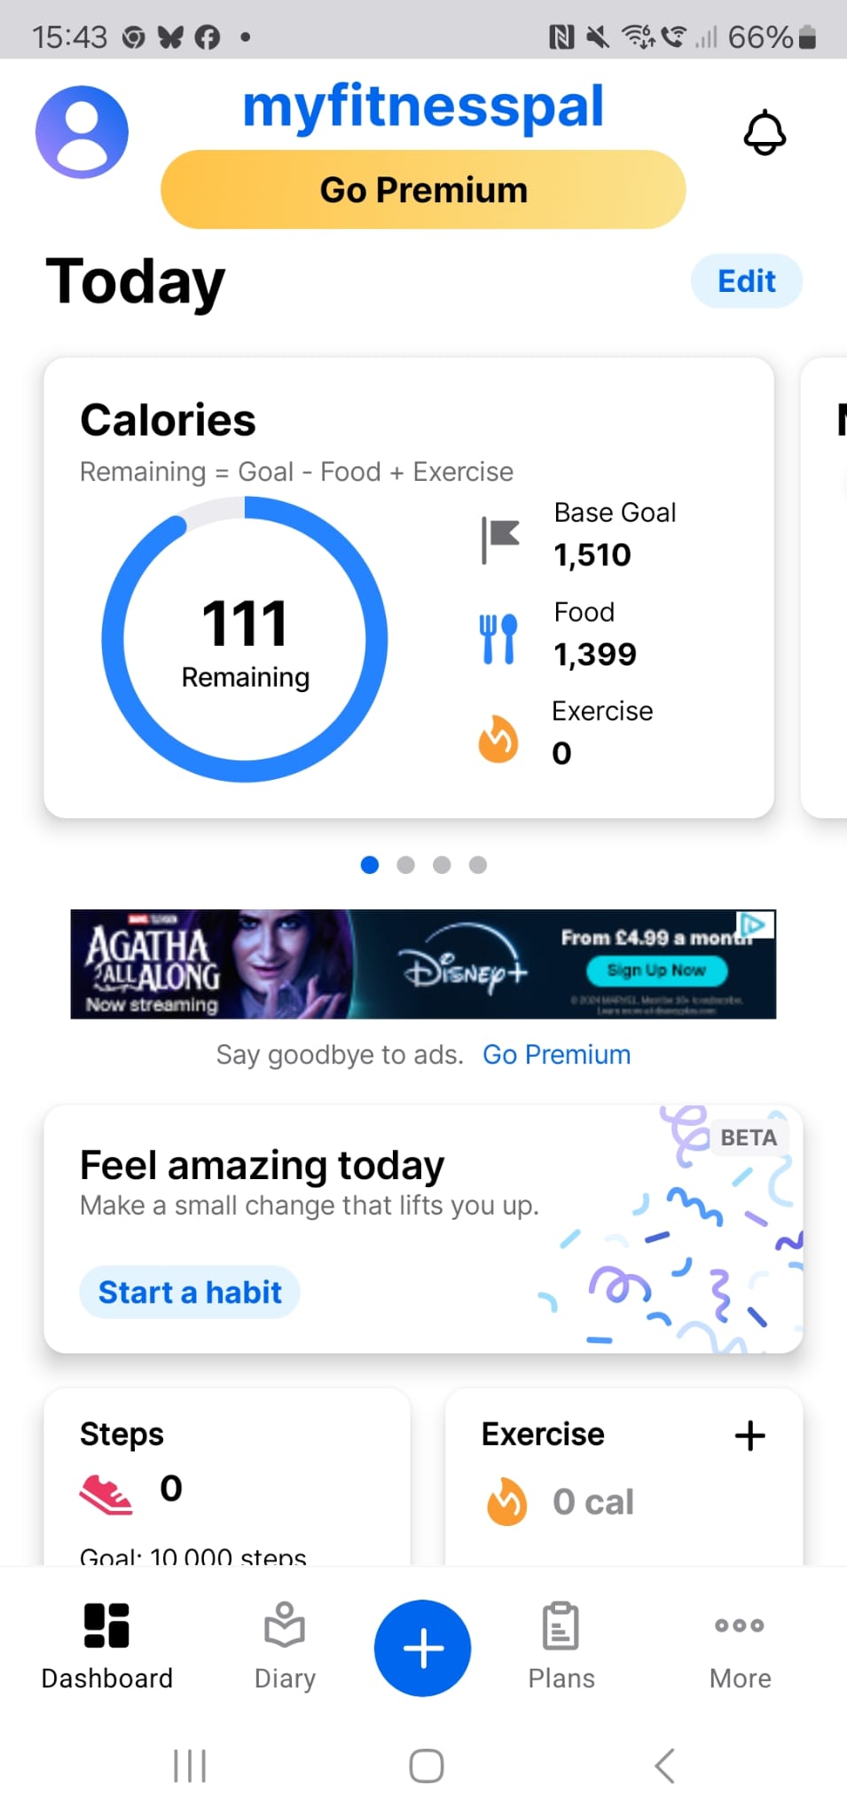Tap the calories remaining progress ring
Image resolution: width=847 pixels, height=1817 pixels.
tap(245, 639)
